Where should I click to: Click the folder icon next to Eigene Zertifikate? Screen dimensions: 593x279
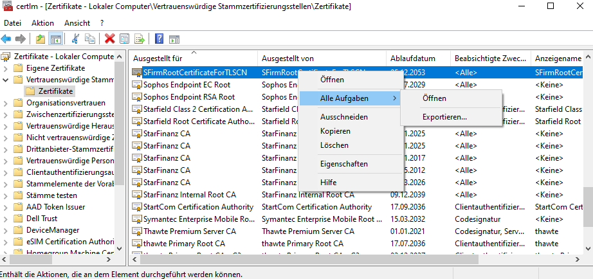click(x=18, y=68)
